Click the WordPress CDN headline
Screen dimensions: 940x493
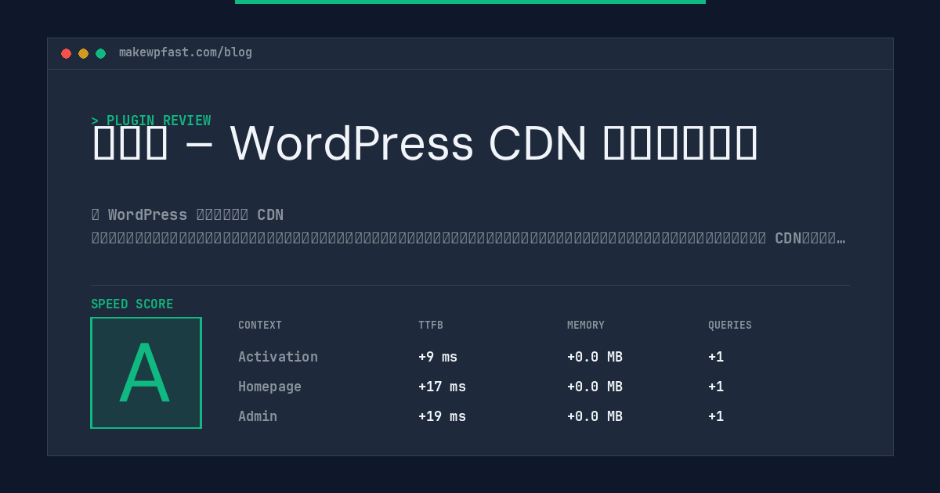pos(425,144)
